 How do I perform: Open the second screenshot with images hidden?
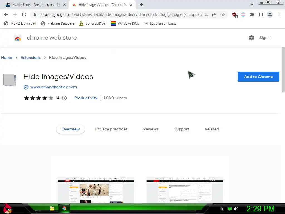[x=185, y=189]
